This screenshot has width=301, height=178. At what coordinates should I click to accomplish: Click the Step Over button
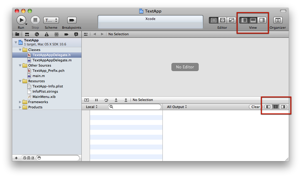106,100
